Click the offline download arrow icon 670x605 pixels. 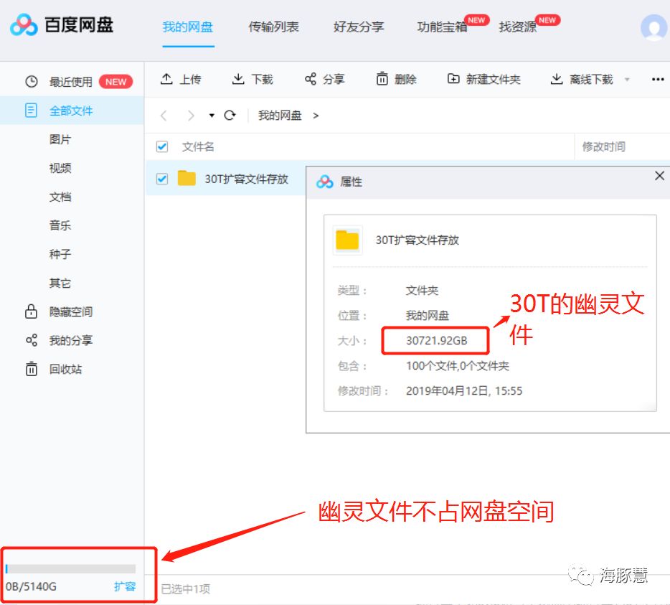pyautogui.click(x=557, y=79)
